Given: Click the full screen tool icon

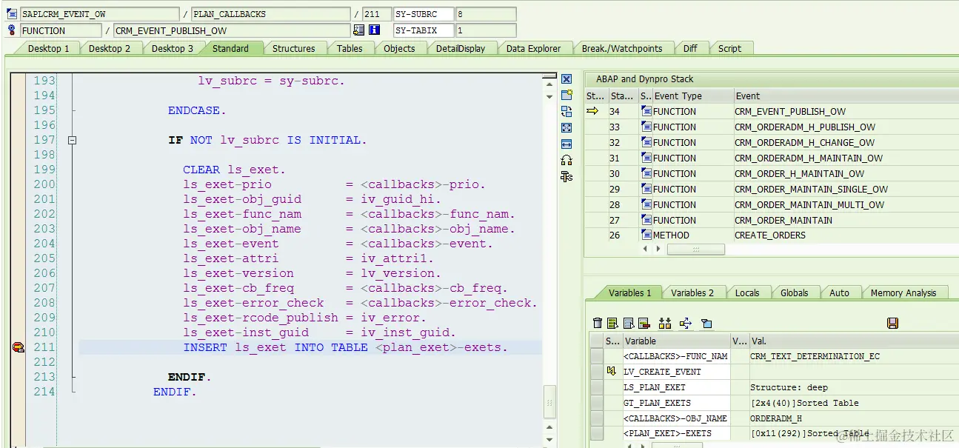Looking at the screenshot, I should 567,127.
